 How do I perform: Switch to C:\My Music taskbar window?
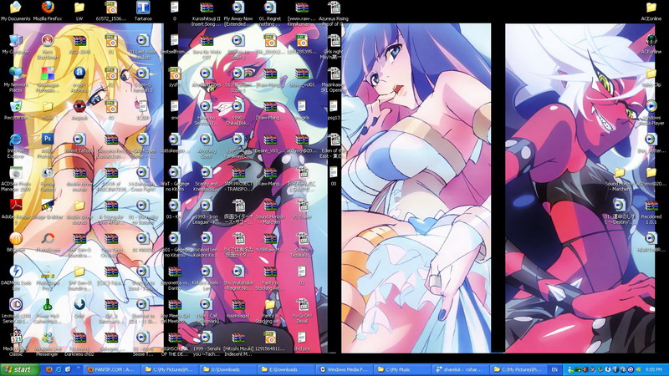pos(401,369)
